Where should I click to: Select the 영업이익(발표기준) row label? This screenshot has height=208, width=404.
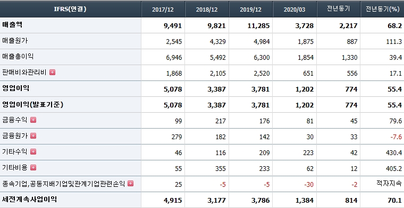pyautogui.click(x=33, y=104)
